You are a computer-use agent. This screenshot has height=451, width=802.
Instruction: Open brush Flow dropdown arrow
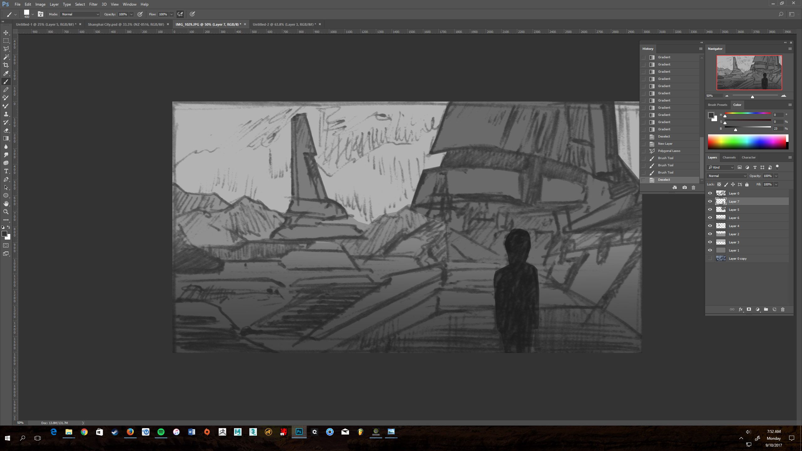point(171,14)
